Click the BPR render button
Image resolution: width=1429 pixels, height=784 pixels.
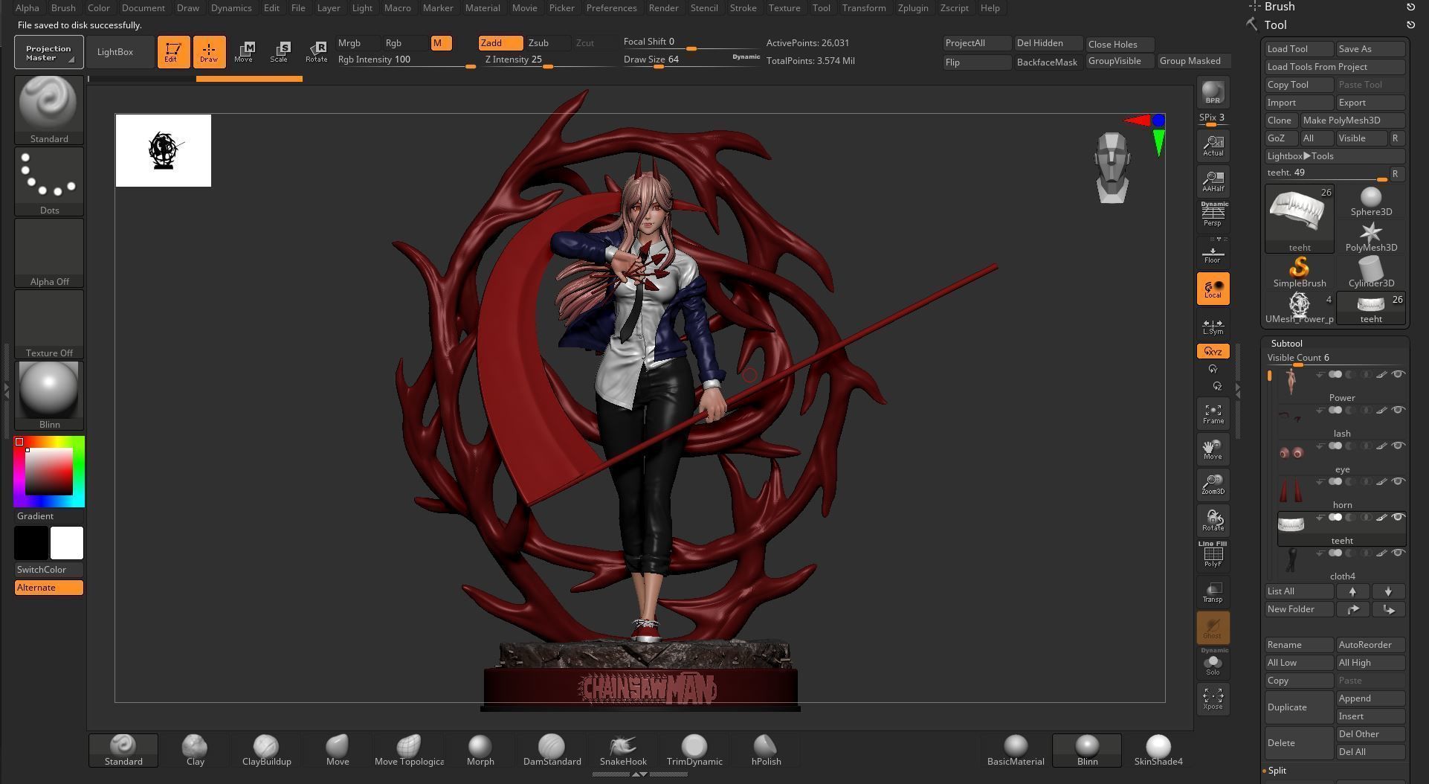tap(1213, 92)
